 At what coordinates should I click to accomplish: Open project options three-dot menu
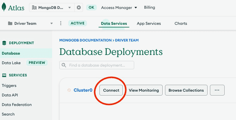[61, 23]
